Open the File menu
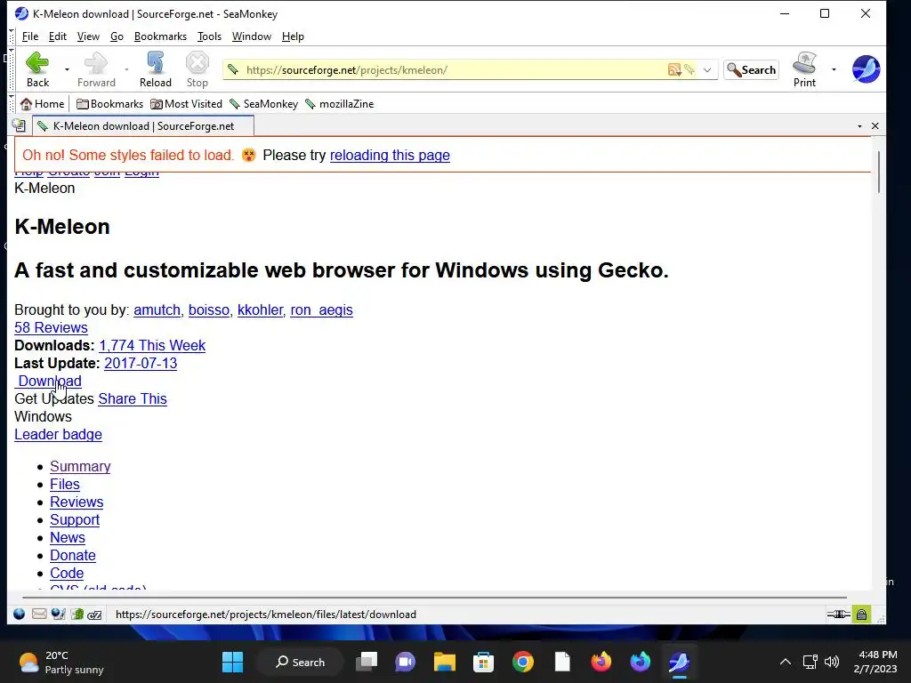The width and height of the screenshot is (911, 683). (x=30, y=36)
